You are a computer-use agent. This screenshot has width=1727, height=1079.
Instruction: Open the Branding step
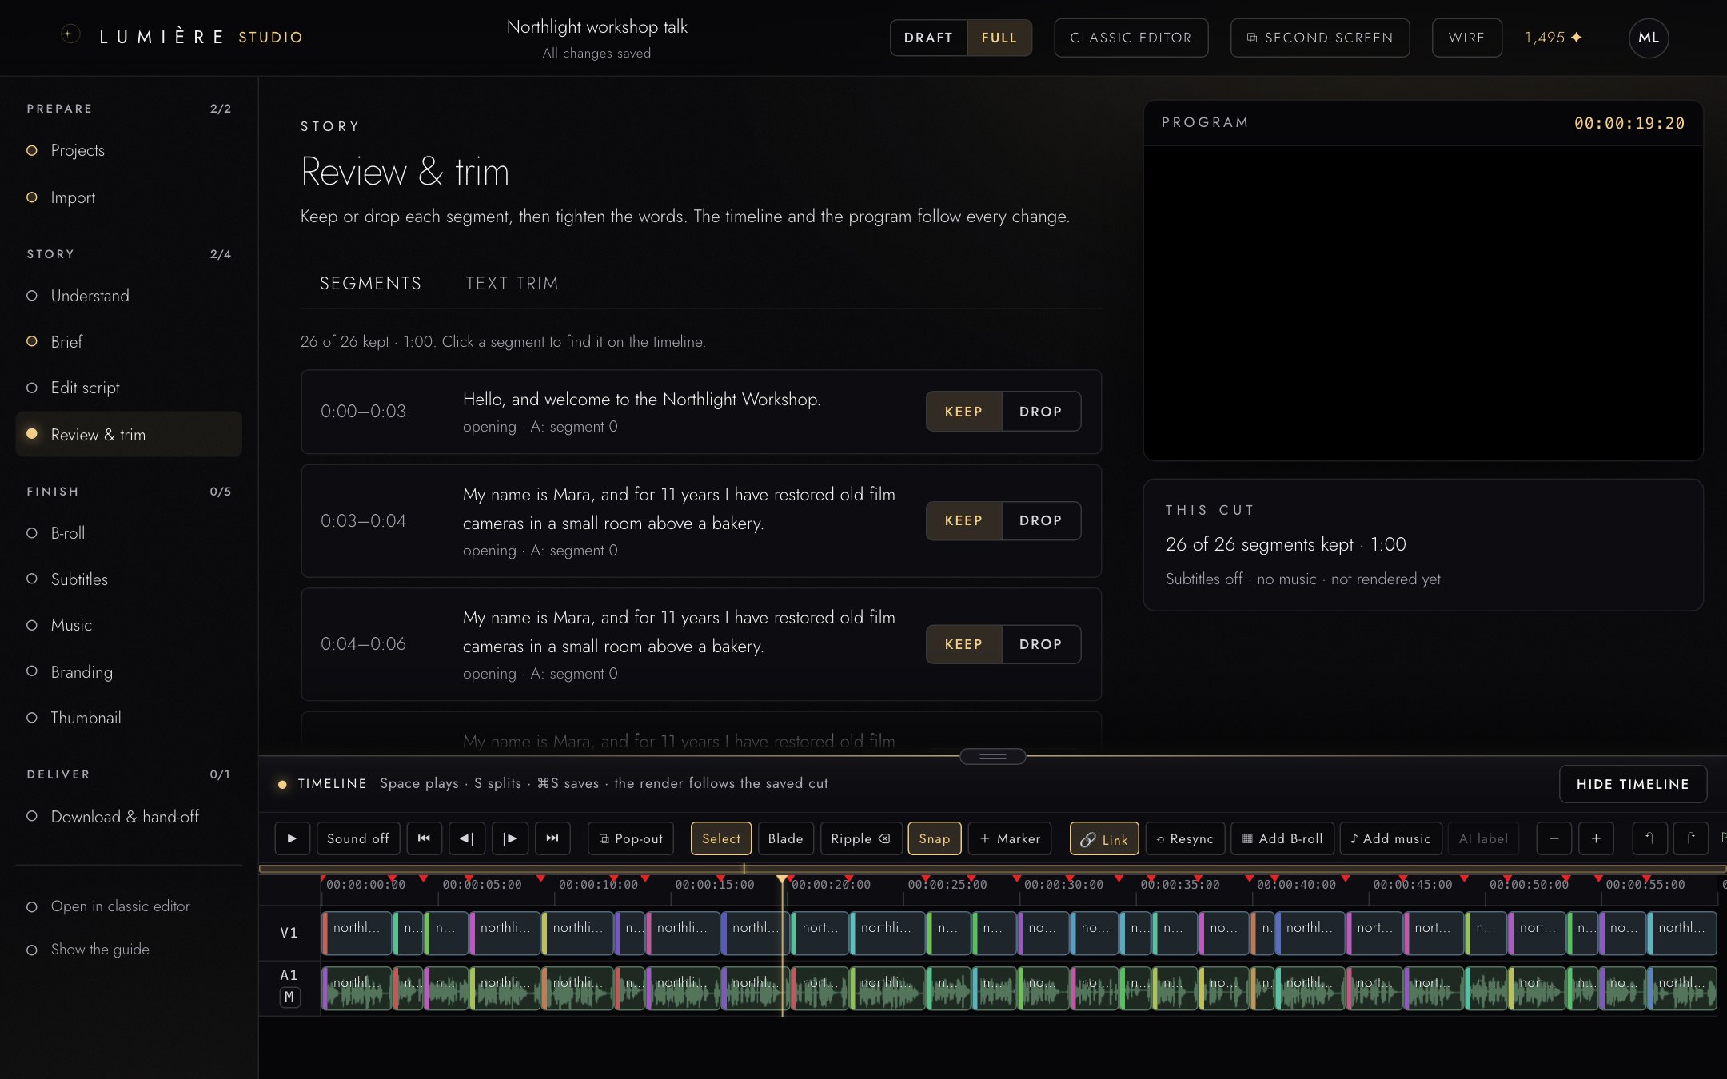pyautogui.click(x=128, y=672)
